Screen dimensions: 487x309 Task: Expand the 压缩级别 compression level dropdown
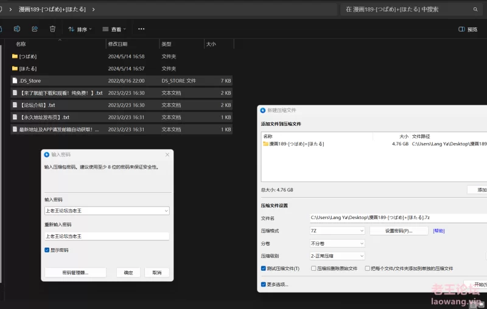pos(337,256)
